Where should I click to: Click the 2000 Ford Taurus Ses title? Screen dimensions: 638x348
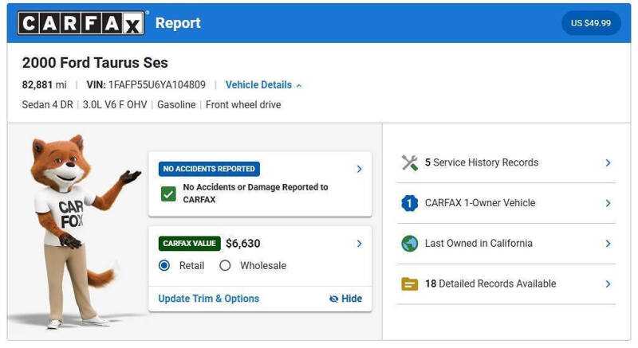(x=95, y=63)
